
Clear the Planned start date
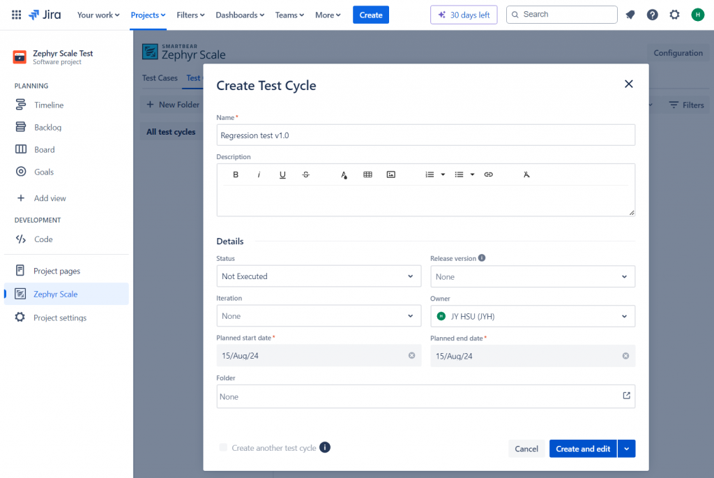pyautogui.click(x=411, y=355)
